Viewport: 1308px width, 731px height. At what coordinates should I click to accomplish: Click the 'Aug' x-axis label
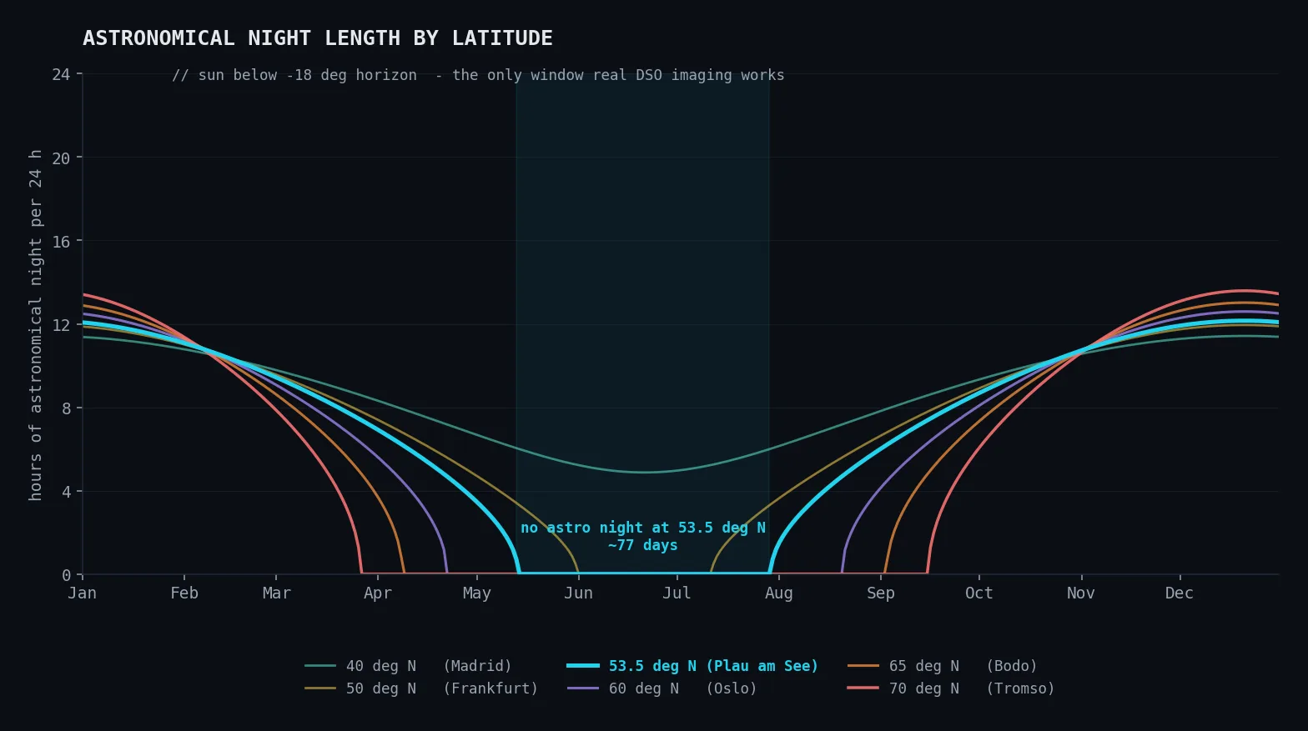[779, 593]
